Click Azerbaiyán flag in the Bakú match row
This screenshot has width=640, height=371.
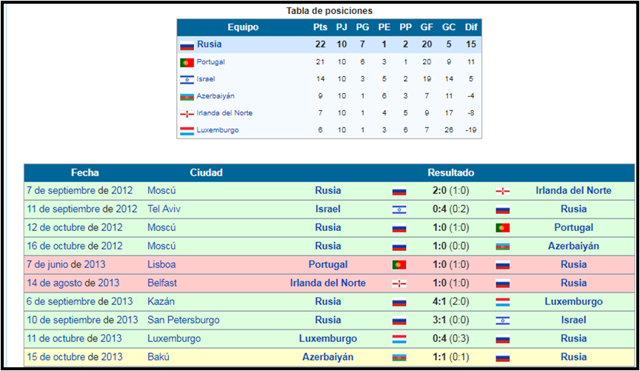coord(399,357)
